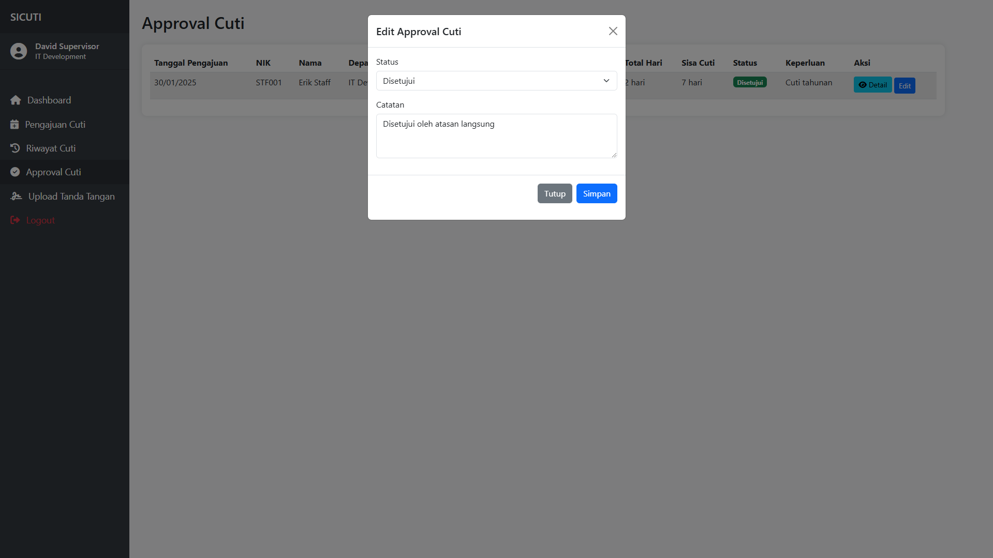Click the Edit button in Aksi column
The image size is (993, 558).
coord(905,85)
